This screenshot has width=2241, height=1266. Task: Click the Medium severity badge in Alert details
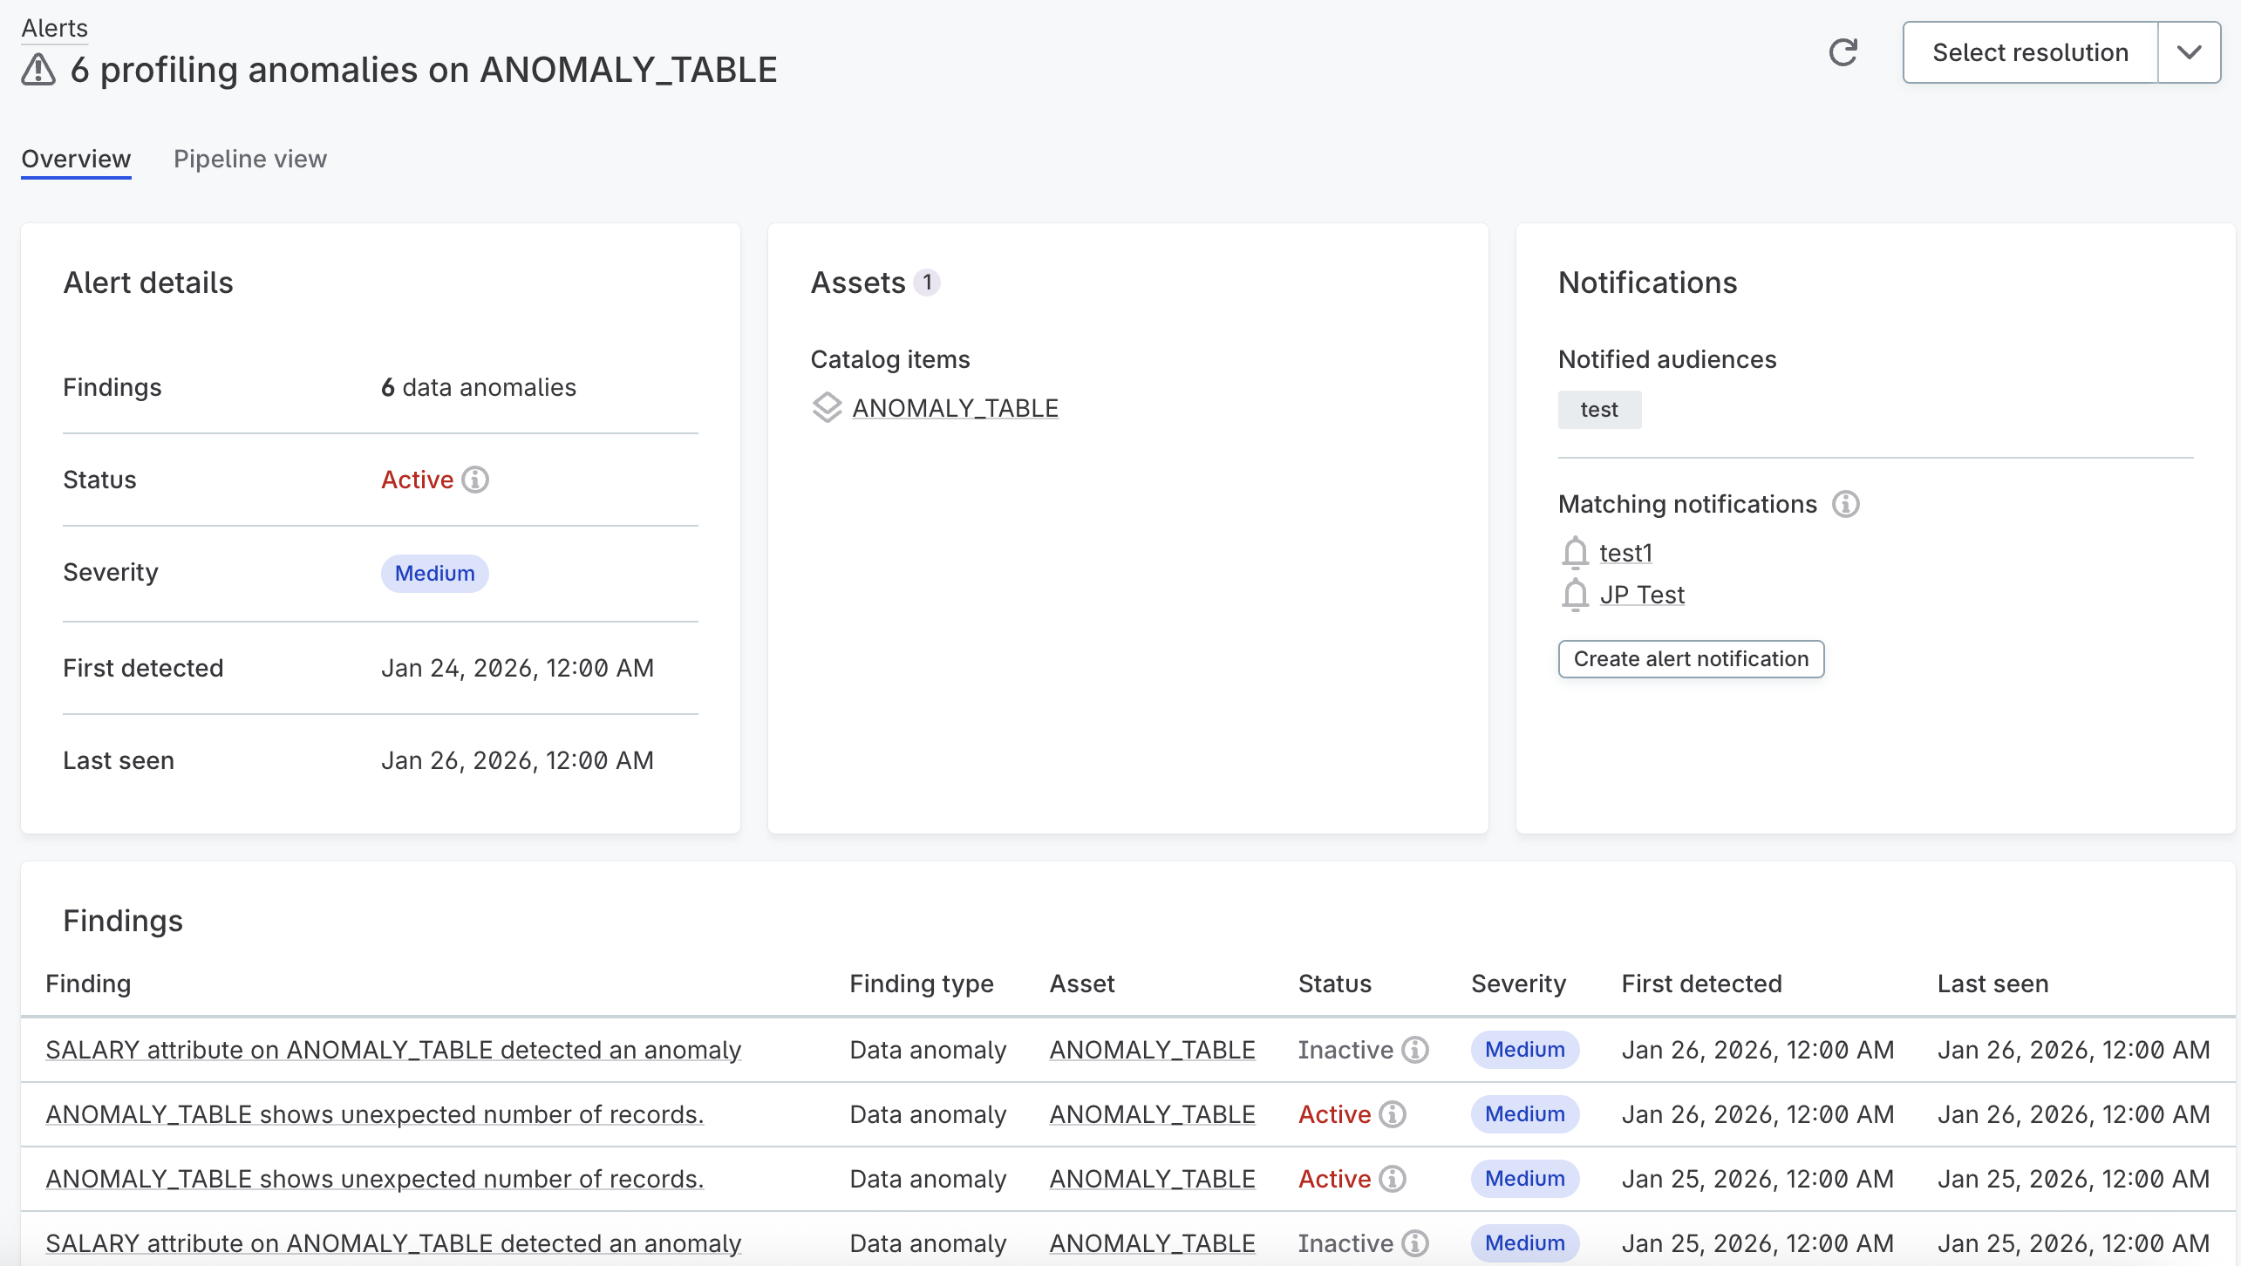(x=434, y=574)
